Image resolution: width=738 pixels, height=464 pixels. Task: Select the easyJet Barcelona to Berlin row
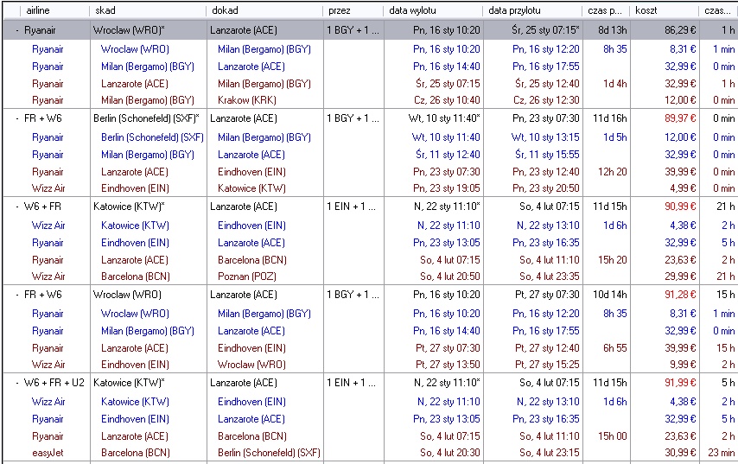coord(370,453)
